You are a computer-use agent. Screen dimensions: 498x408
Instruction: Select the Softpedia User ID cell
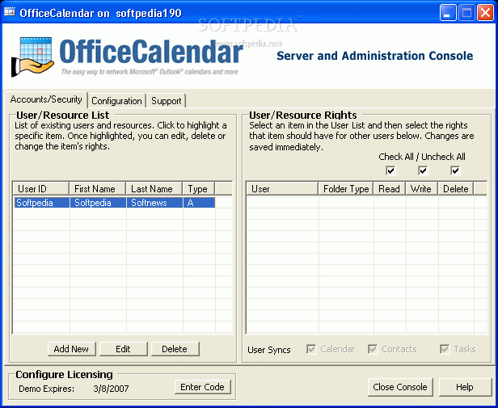click(x=41, y=203)
